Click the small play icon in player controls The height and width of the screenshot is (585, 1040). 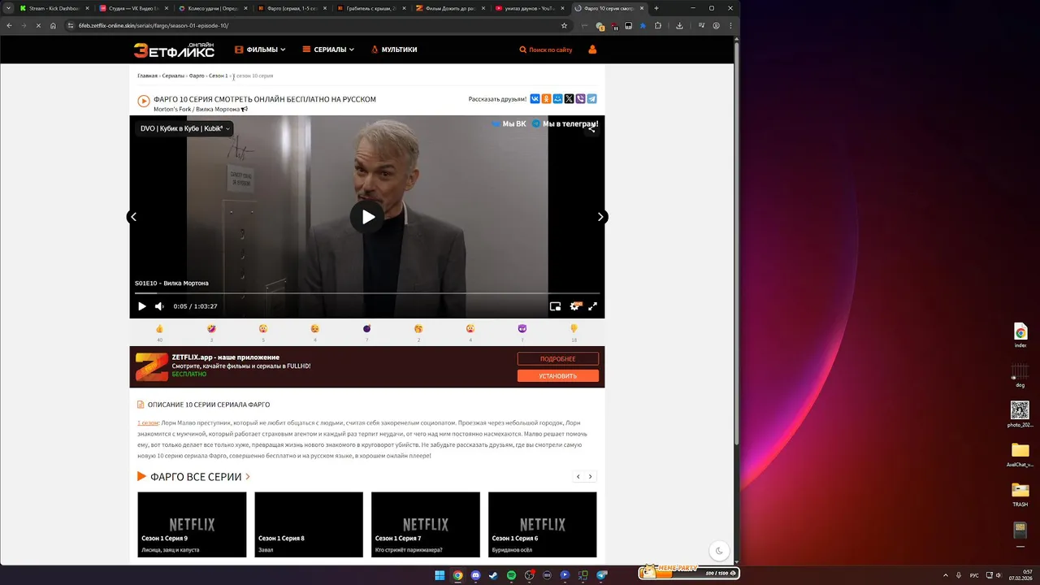[141, 306]
